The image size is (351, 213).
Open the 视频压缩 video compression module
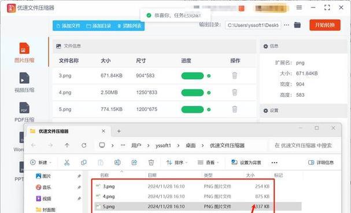tap(24, 82)
